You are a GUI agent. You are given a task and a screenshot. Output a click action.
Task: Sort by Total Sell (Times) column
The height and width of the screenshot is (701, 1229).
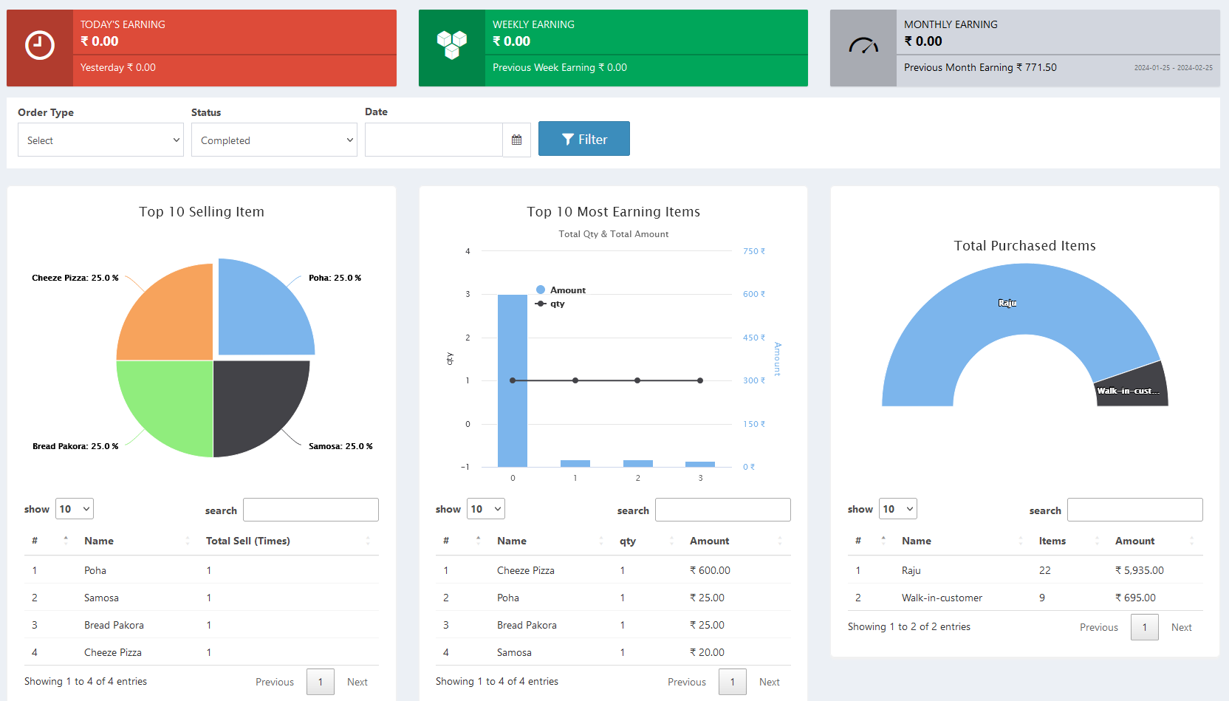[248, 541]
